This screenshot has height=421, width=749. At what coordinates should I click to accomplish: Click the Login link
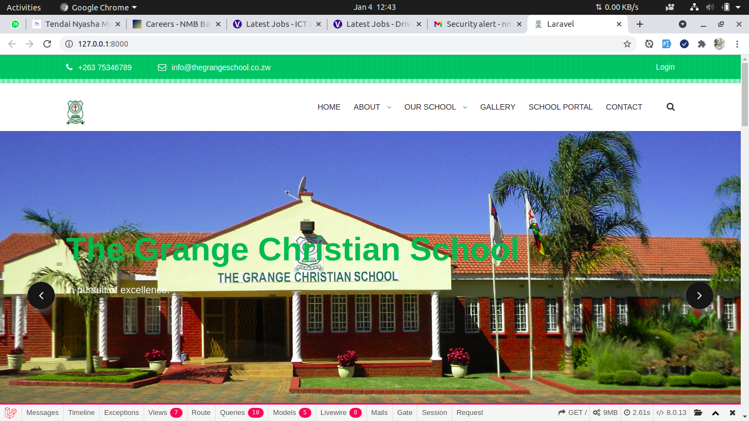click(x=665, y=67)
